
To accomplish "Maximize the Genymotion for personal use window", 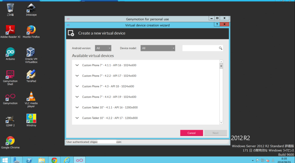I will (217, 18).
